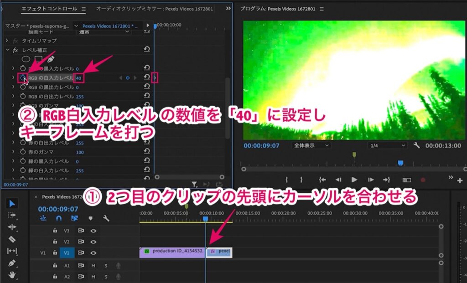Open the 全体表示 zoom level dropdown
Screen dimensions: 467x283
point(311,145)
